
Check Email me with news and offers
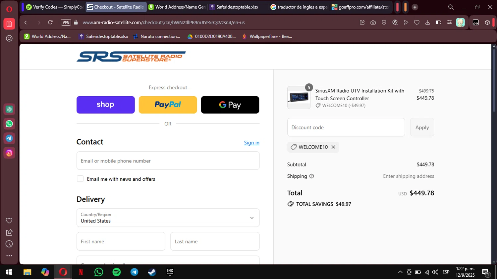pos(80,179)
